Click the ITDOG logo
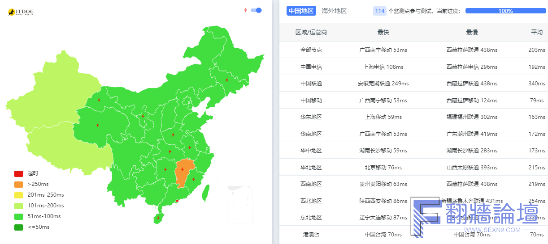This screenshot has height=244, width=548. [x=21, y=12]
